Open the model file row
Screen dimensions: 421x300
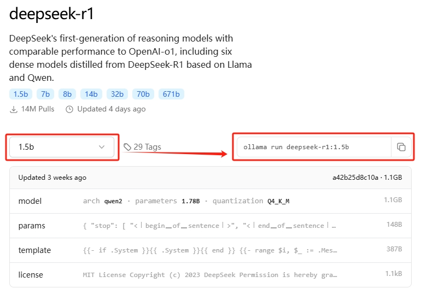point(210,201)
